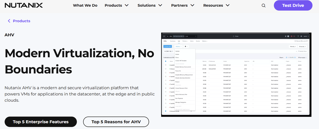Image resolution: width=319 pixels, height=129 pixels.
Task: Open Top 5 Enterprise Features
Action: [x=41, y=122]
